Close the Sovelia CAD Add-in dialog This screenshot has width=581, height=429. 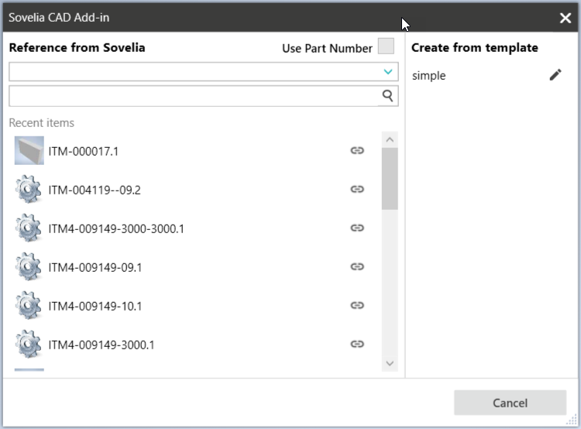[x=565, y=17]
